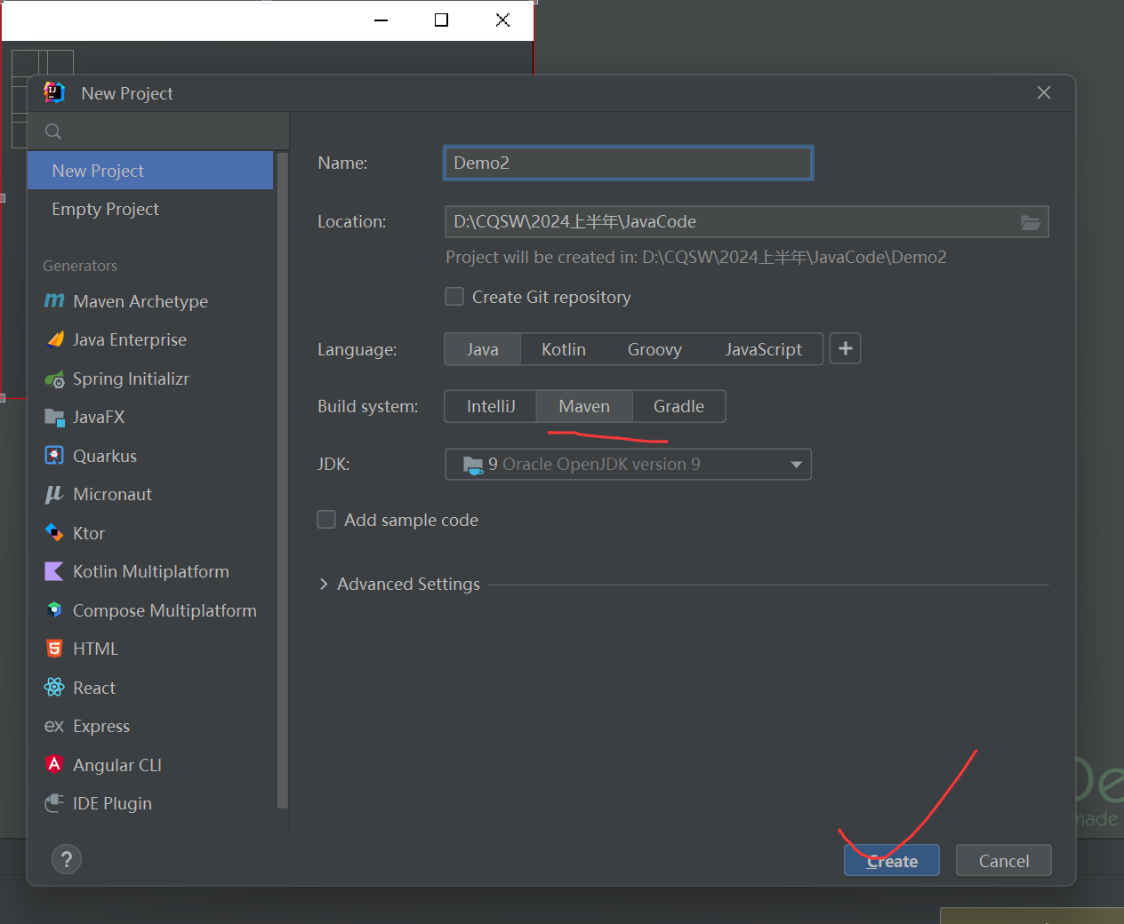This screenshot has height=924, width=1124.
Task: Click the IDE Plugin plug icon
Action: point(54,803)
